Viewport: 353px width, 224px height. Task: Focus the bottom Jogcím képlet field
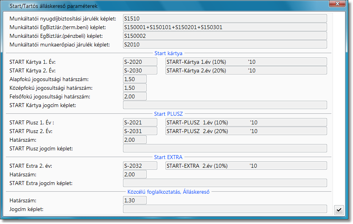point(224,209)
